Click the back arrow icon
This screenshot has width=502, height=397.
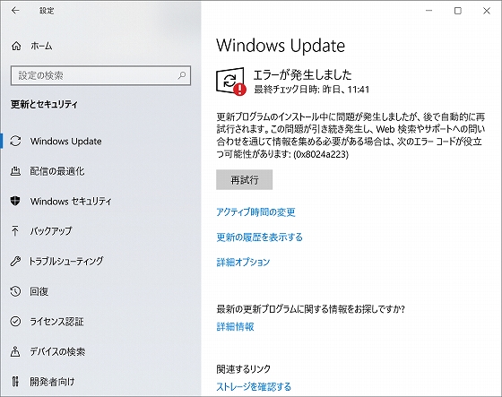[15, 11]
